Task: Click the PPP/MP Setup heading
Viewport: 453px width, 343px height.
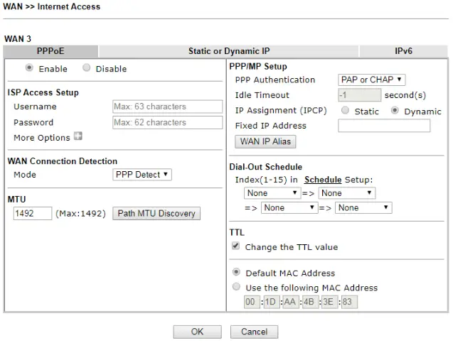Action: click(x=258, y=66)
